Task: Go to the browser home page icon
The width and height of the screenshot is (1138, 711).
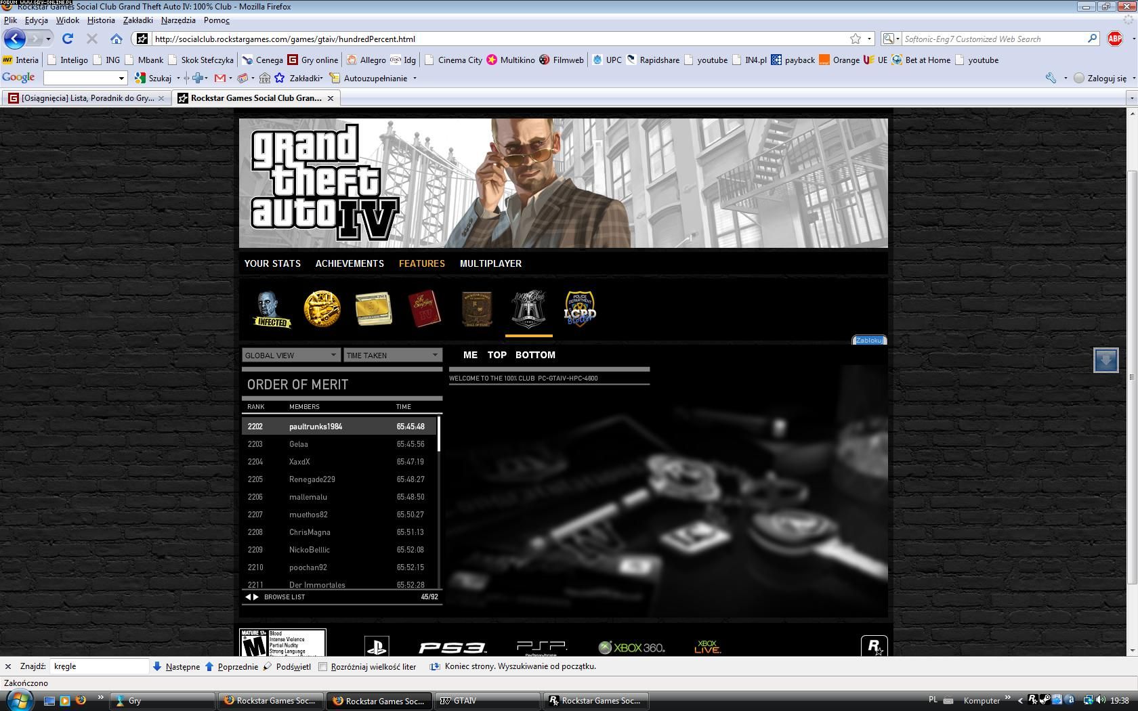Action: pos(117,39)
